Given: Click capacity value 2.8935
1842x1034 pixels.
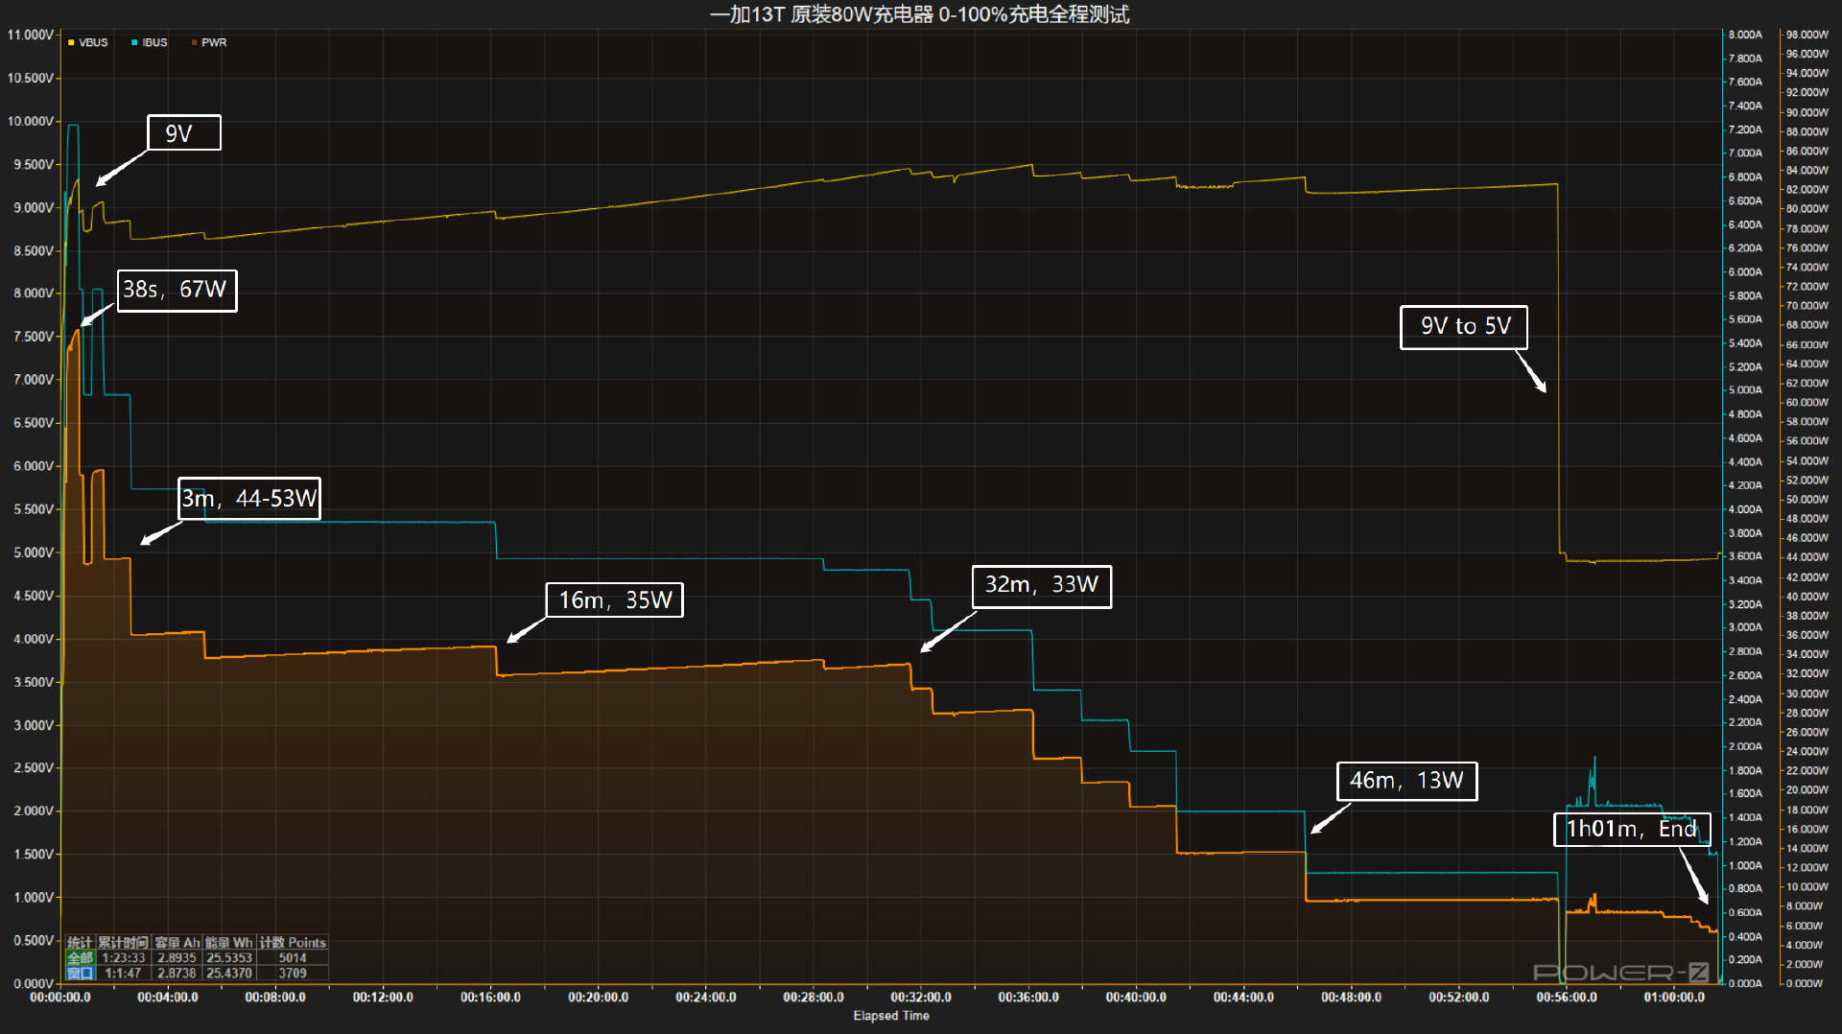Looking at the screenshot, I should [x=177, y=957].
